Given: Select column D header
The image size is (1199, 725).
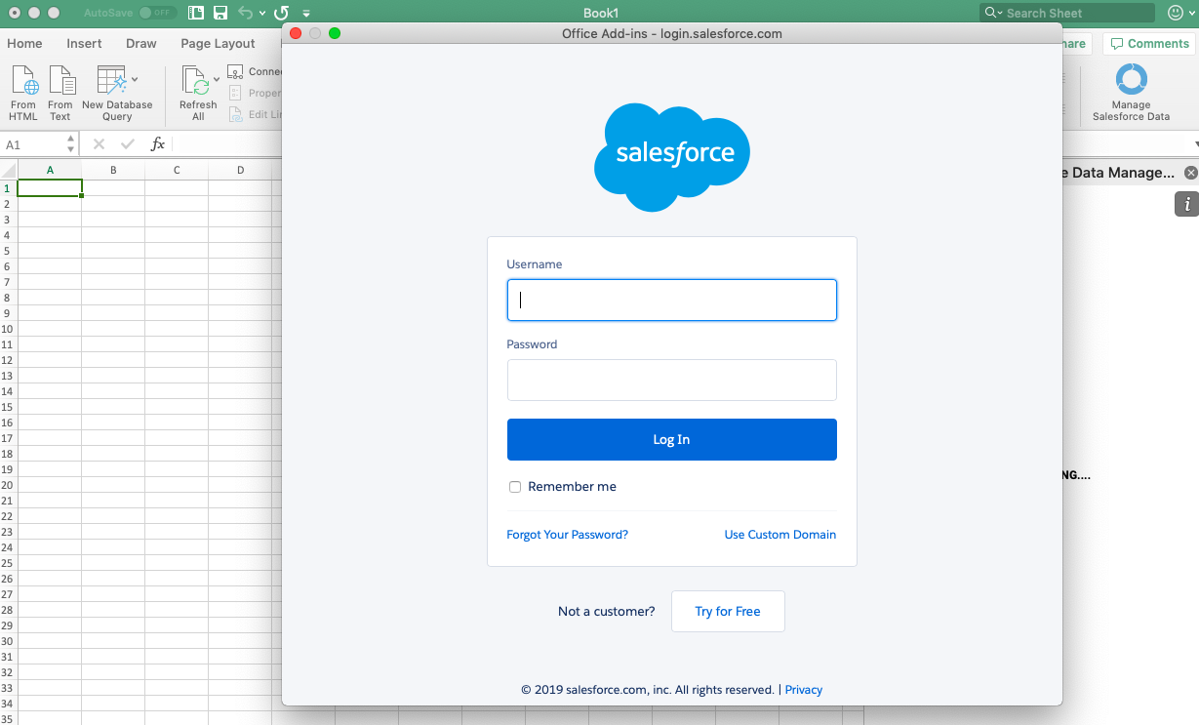Looking at the screenshot, I should pos(240,171).
